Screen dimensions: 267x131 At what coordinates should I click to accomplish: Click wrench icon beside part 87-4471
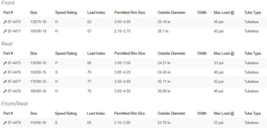pos(5,31)
